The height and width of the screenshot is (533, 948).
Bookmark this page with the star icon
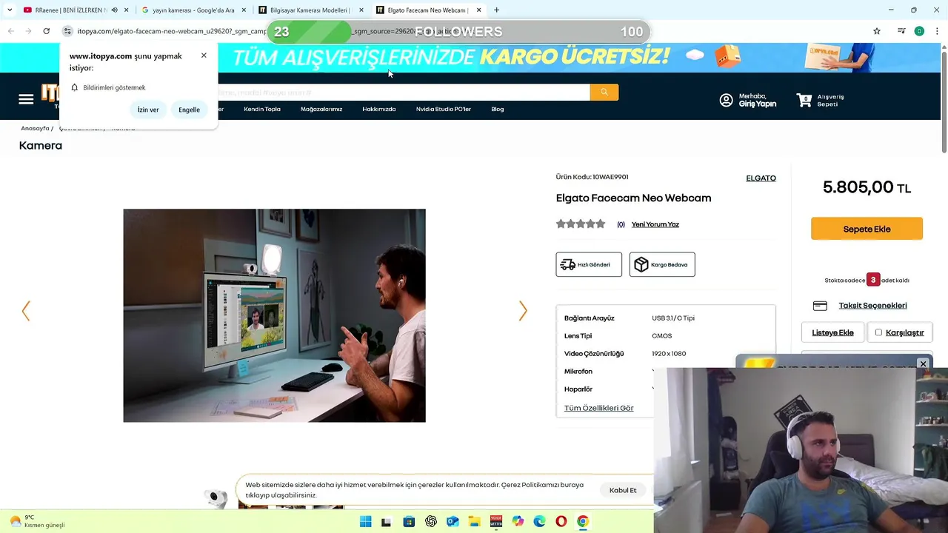click(x=877, y=31)
